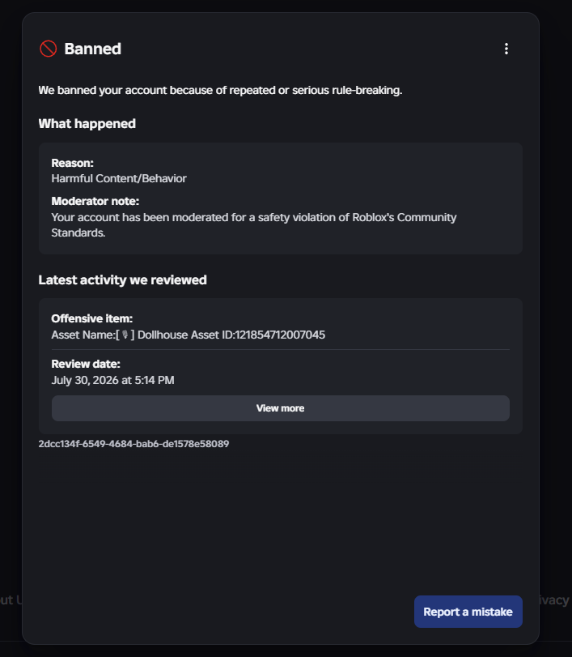Click the Offensive item: label
572x657 pixels.
[91, 318]
